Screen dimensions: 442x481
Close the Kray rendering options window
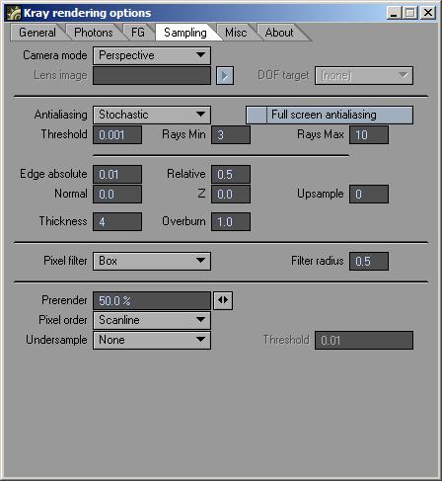428,13
